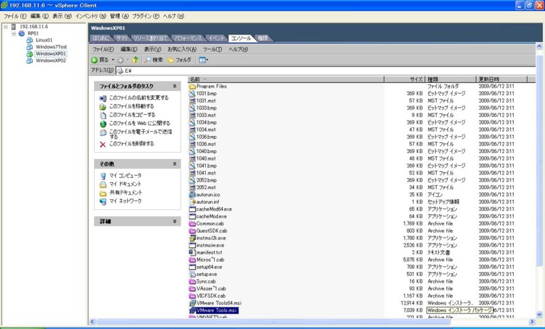Collapse the 192.168.11.6 tree node

tap(5, 27)
